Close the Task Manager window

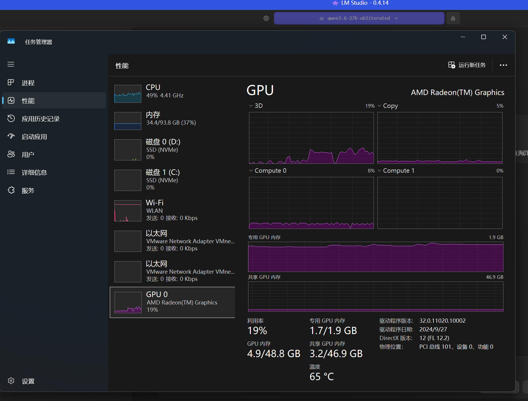click(x=505, y=37)
